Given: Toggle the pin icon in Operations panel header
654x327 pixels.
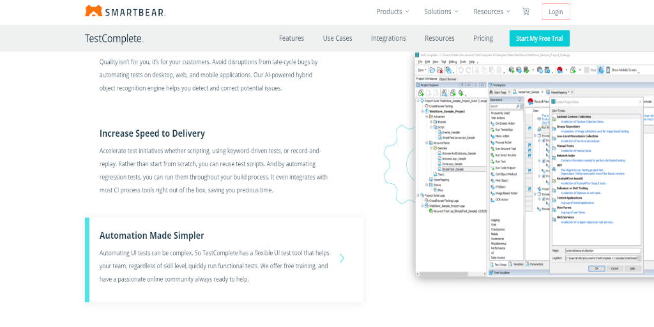Looking at the screenshot, I should point(520,100).
